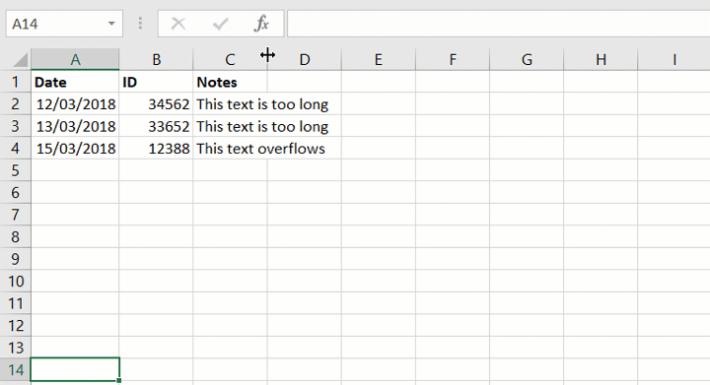
Task: Select the cell with date 15/03/2018
Action: pos(75,149)
